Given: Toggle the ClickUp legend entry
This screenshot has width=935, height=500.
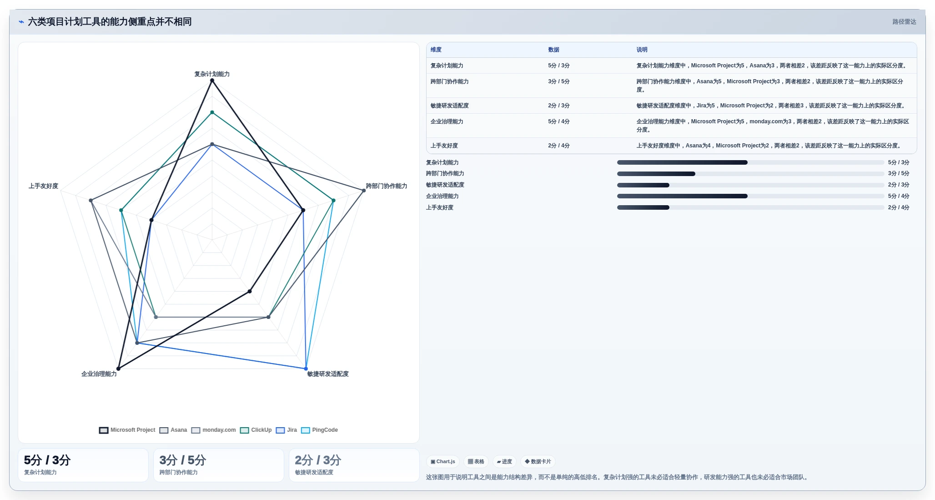Looking at the screenshot, I should click(x=256, y=430).
